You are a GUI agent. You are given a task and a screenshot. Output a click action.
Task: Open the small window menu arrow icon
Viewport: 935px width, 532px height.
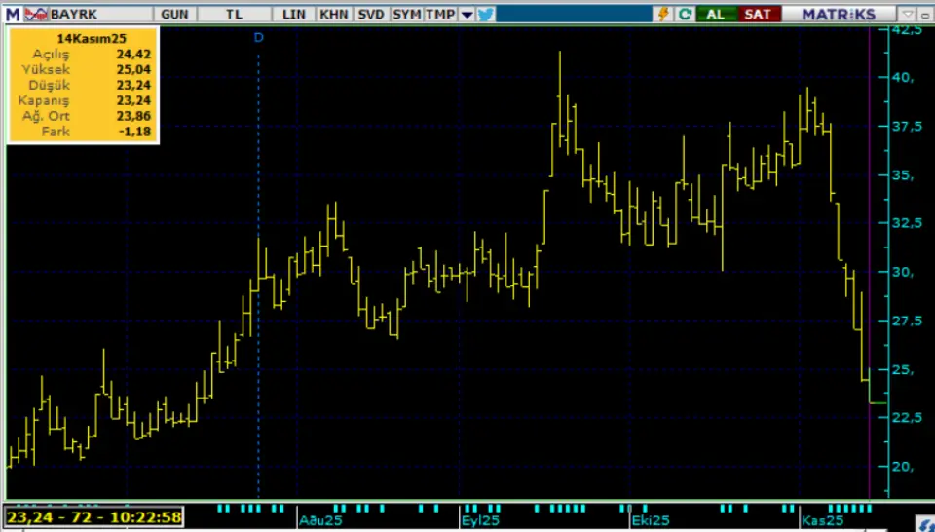click(x=908, y=14)
